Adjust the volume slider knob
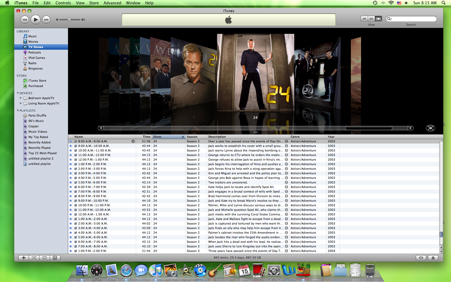Image resolution: width=451 pixels, height=282 pixels. 69,20
